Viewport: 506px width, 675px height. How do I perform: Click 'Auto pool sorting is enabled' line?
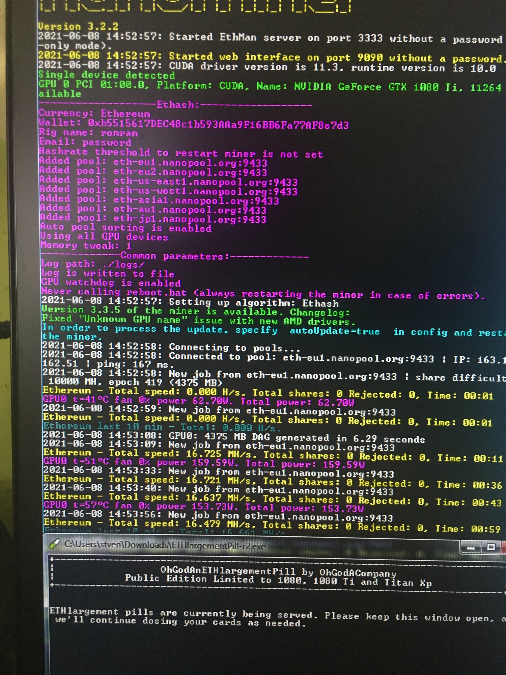(126, 228)
